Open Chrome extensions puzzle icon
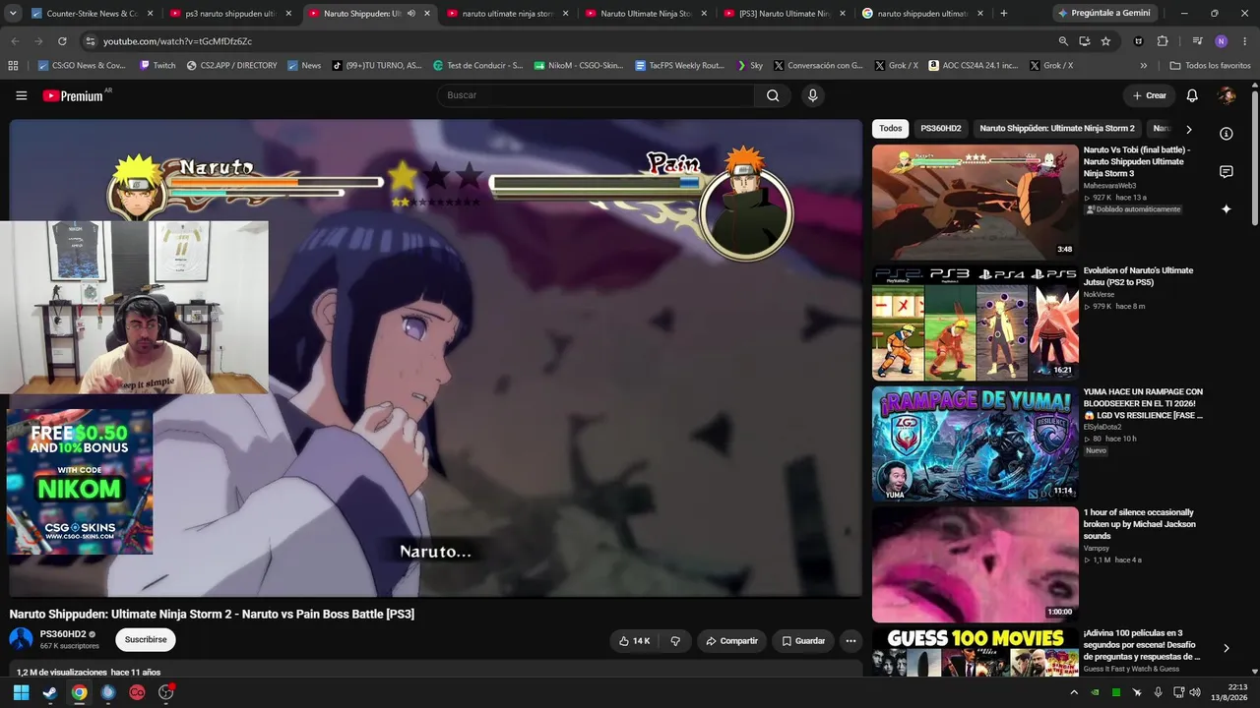This screenshot has height=708, width=1260. tap(1163, 41)
